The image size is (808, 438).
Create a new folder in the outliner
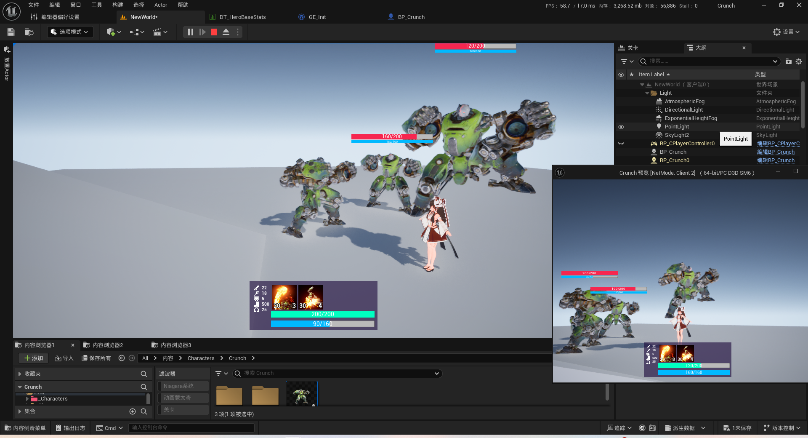[789, 61]
